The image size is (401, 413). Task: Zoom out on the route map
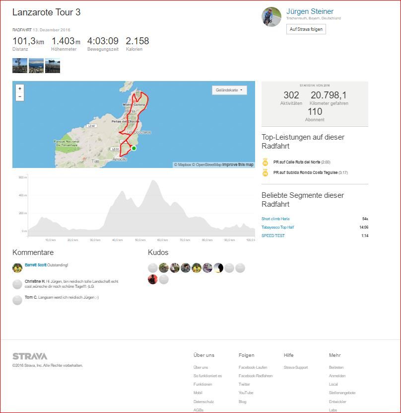[x=20, y=97]
